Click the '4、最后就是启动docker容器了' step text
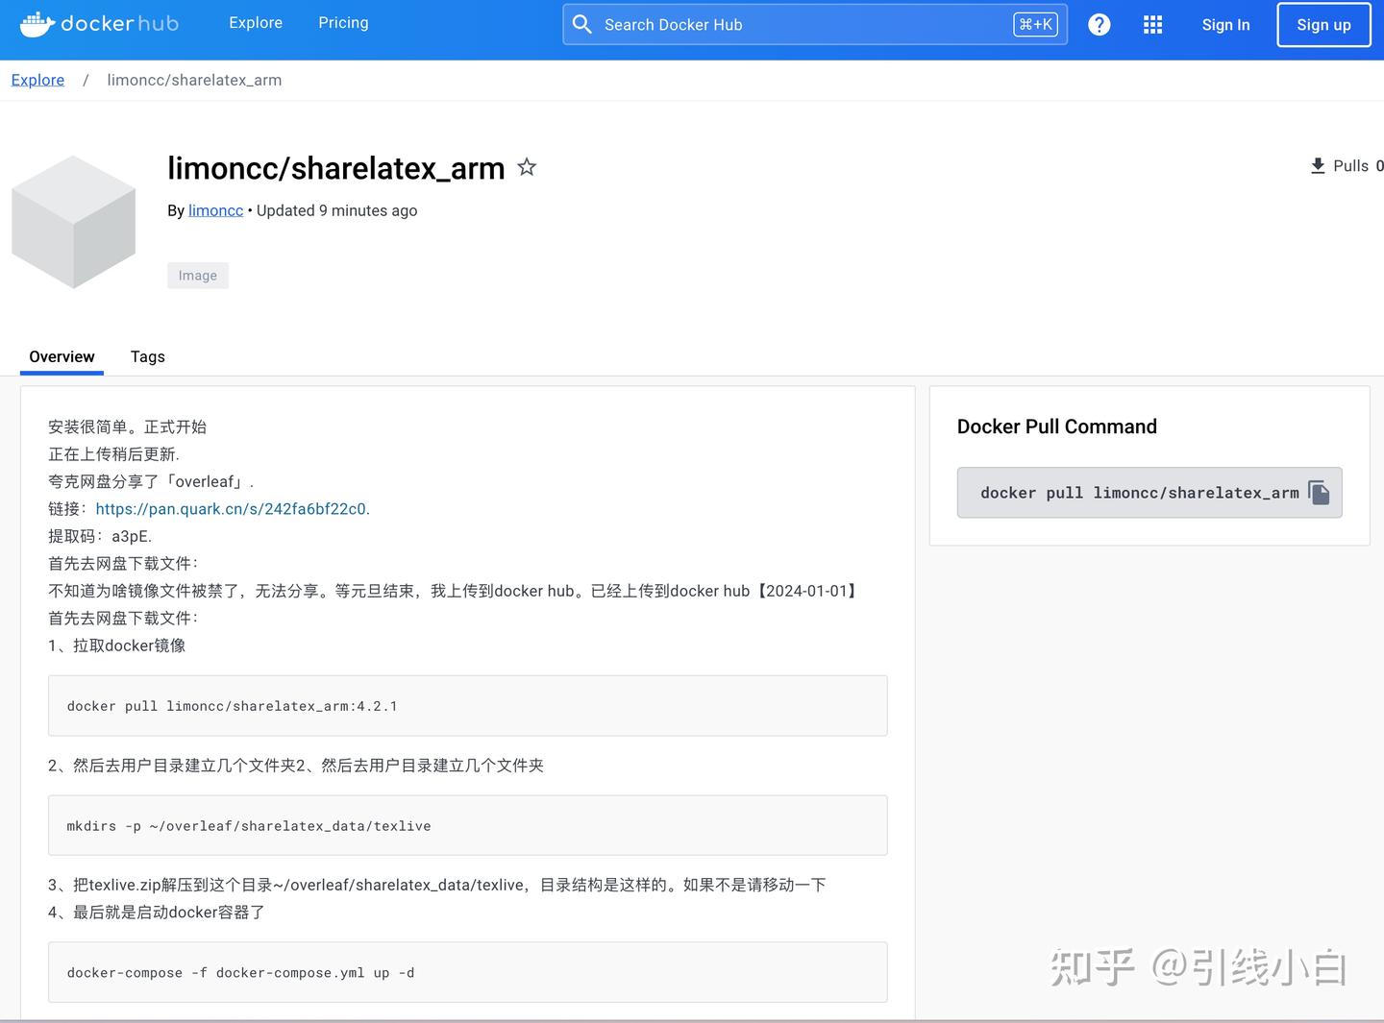The image size is (1384, 1023). tap(157, 913)
